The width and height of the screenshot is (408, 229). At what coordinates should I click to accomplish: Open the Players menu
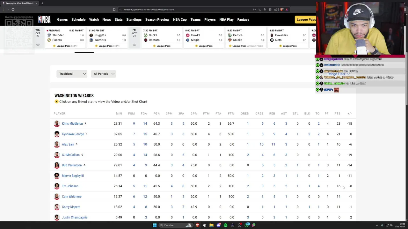[x=210, y=20]
